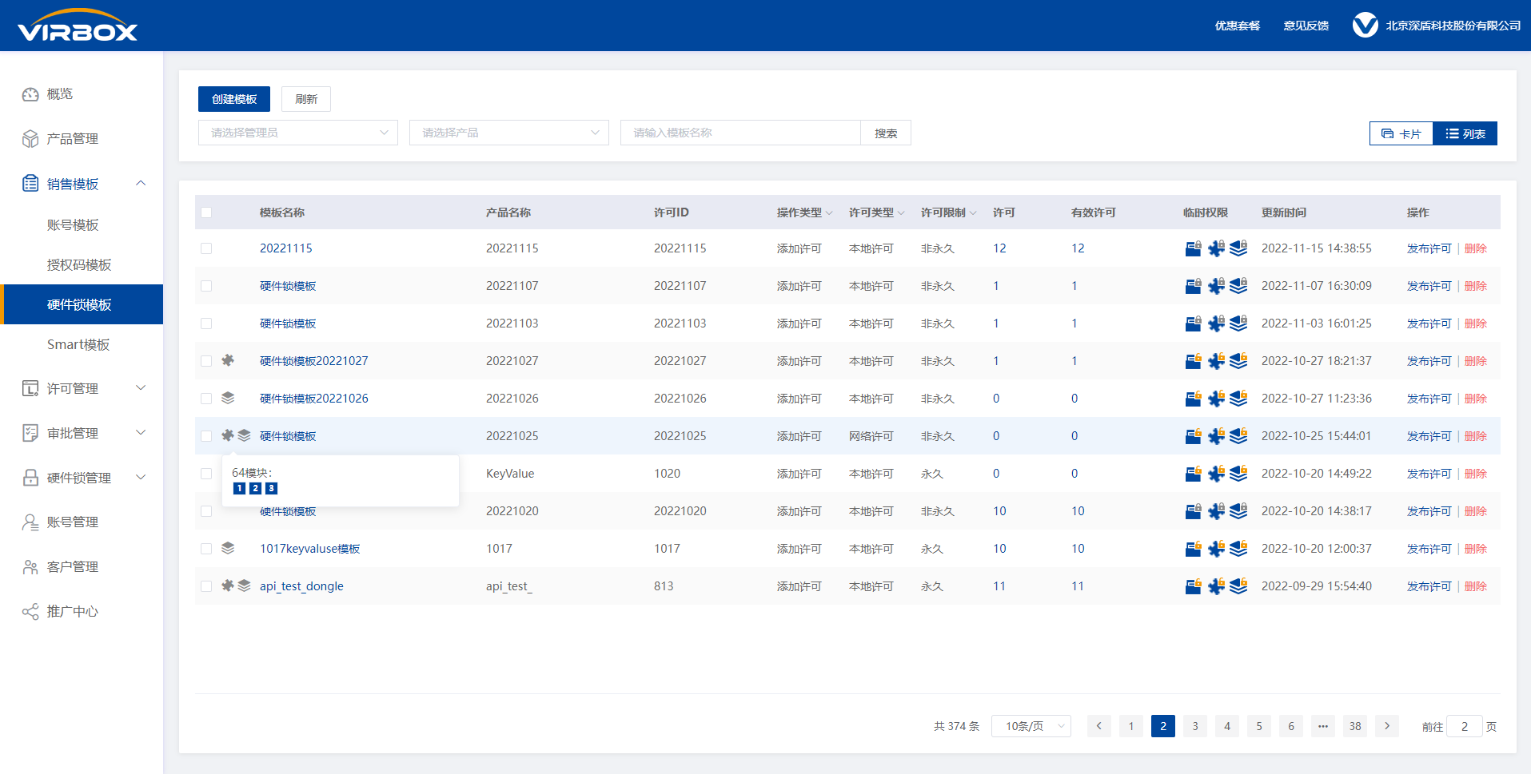This screenshot has width=1531, height=774.
Task: Go to page 3 in pagination
Action: pyautogui.click(x=1195, y=726)
